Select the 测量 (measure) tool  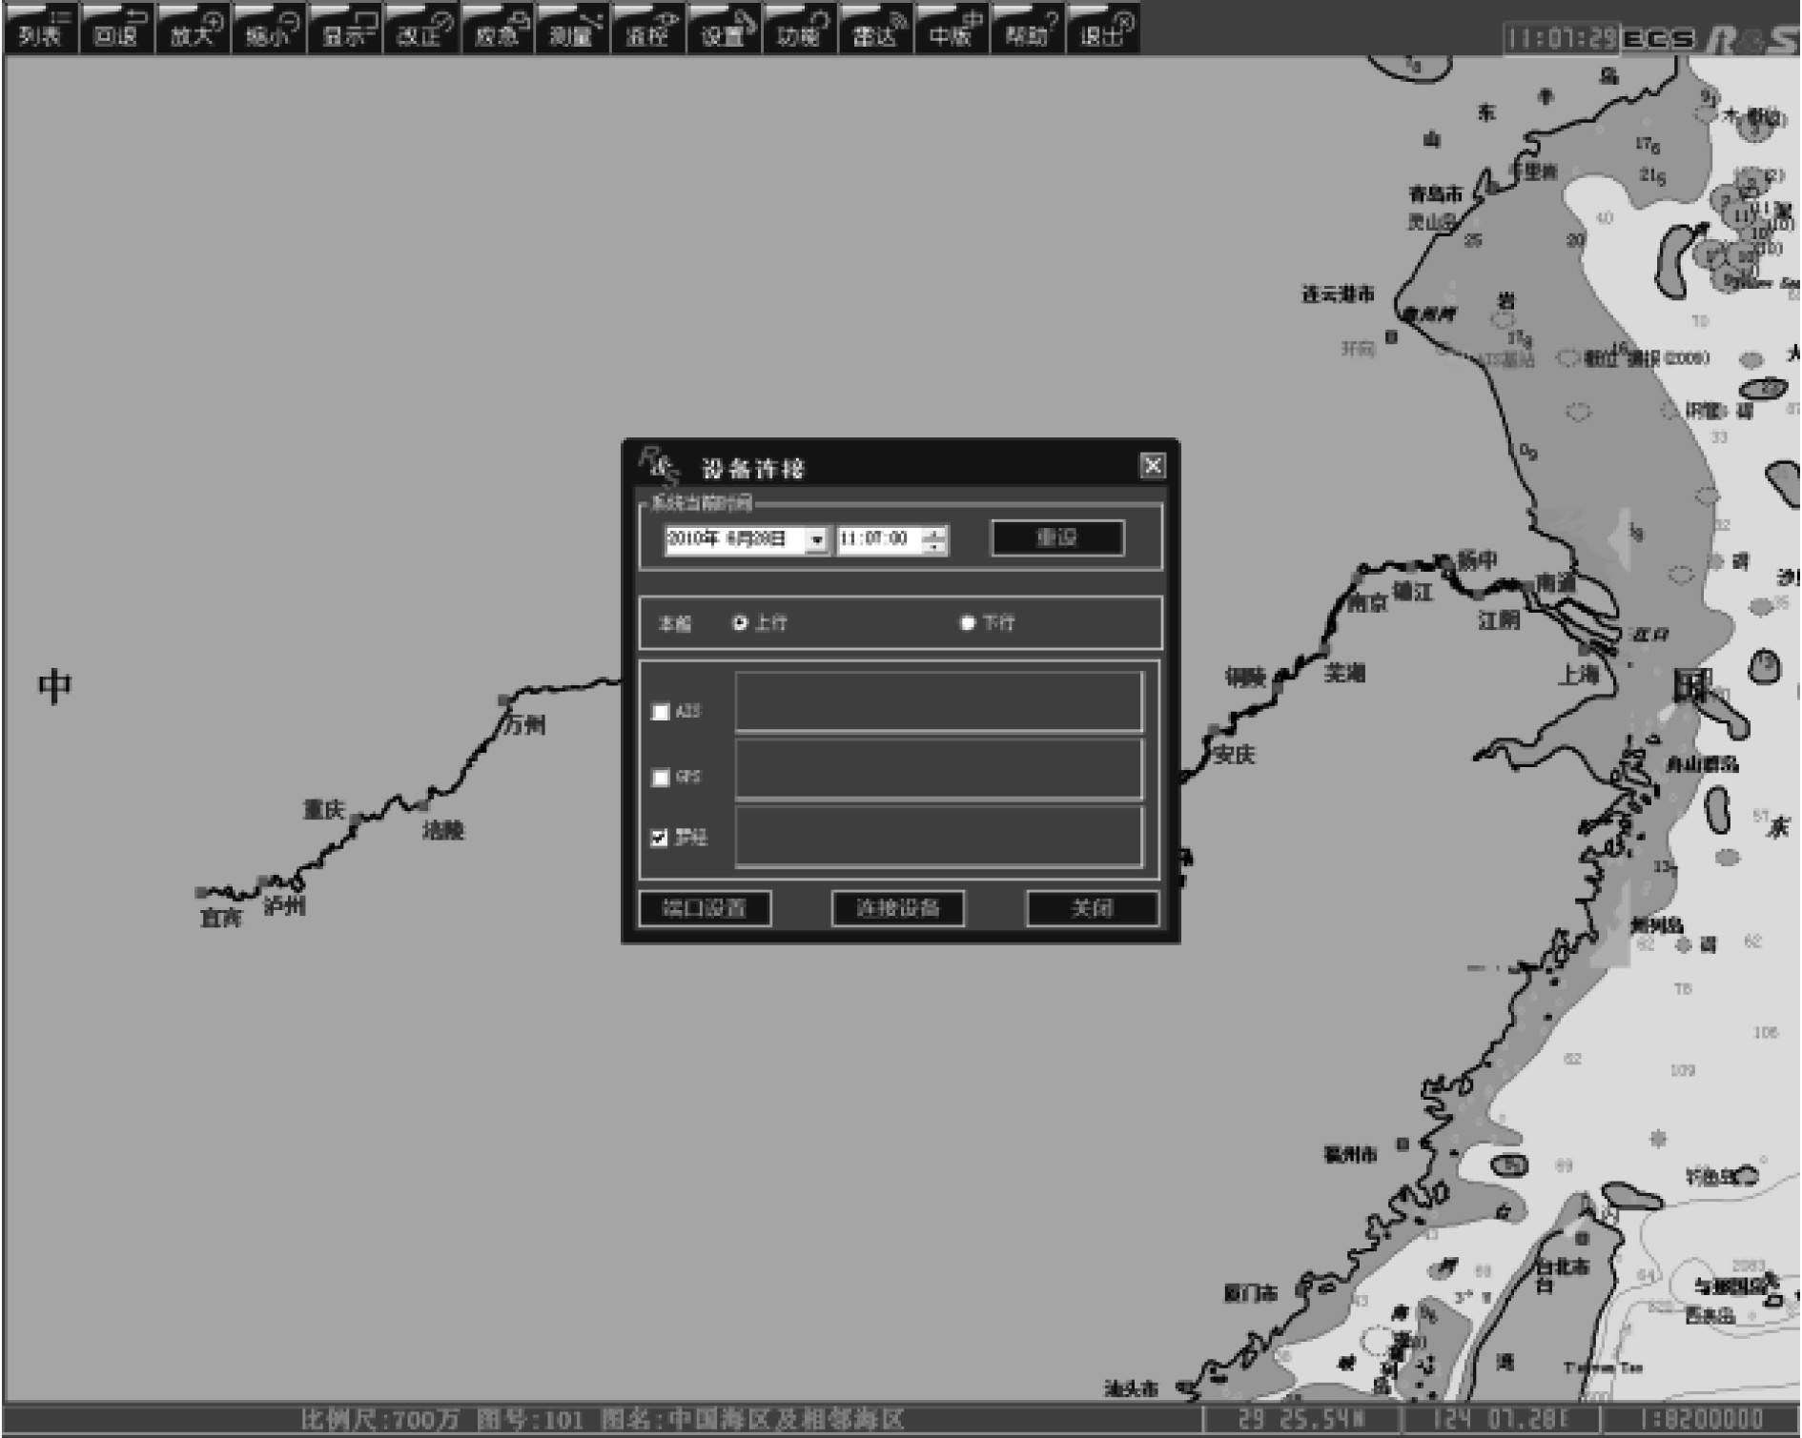(573, 29)
